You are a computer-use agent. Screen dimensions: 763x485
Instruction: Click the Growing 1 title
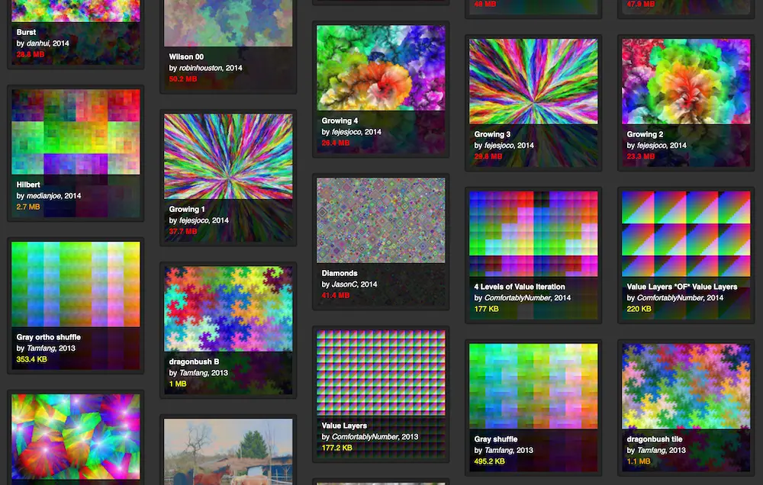[187, 209]
